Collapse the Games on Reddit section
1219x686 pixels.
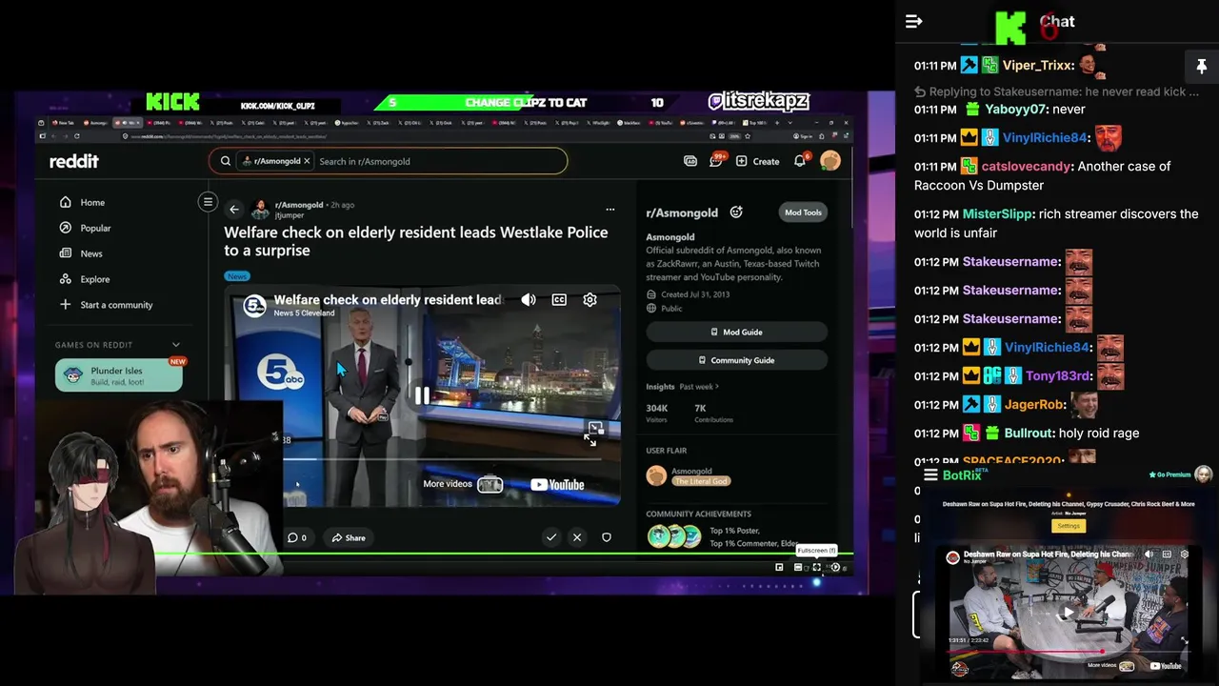[x=176, y=345]
